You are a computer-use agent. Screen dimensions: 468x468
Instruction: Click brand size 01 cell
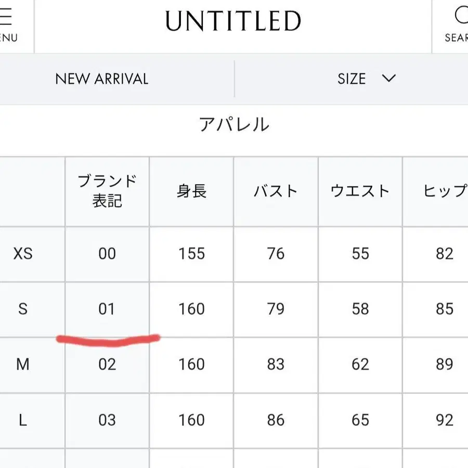pyautogui.click(x=107, y=309)
